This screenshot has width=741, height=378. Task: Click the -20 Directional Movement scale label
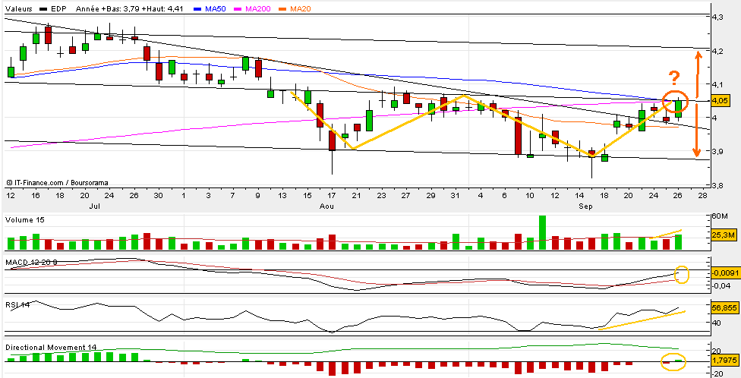(718, 373)
